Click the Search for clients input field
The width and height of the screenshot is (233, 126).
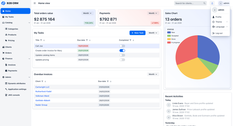[x=188, y=3]
